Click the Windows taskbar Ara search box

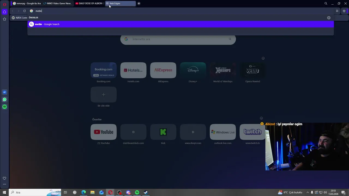point(35,192)
